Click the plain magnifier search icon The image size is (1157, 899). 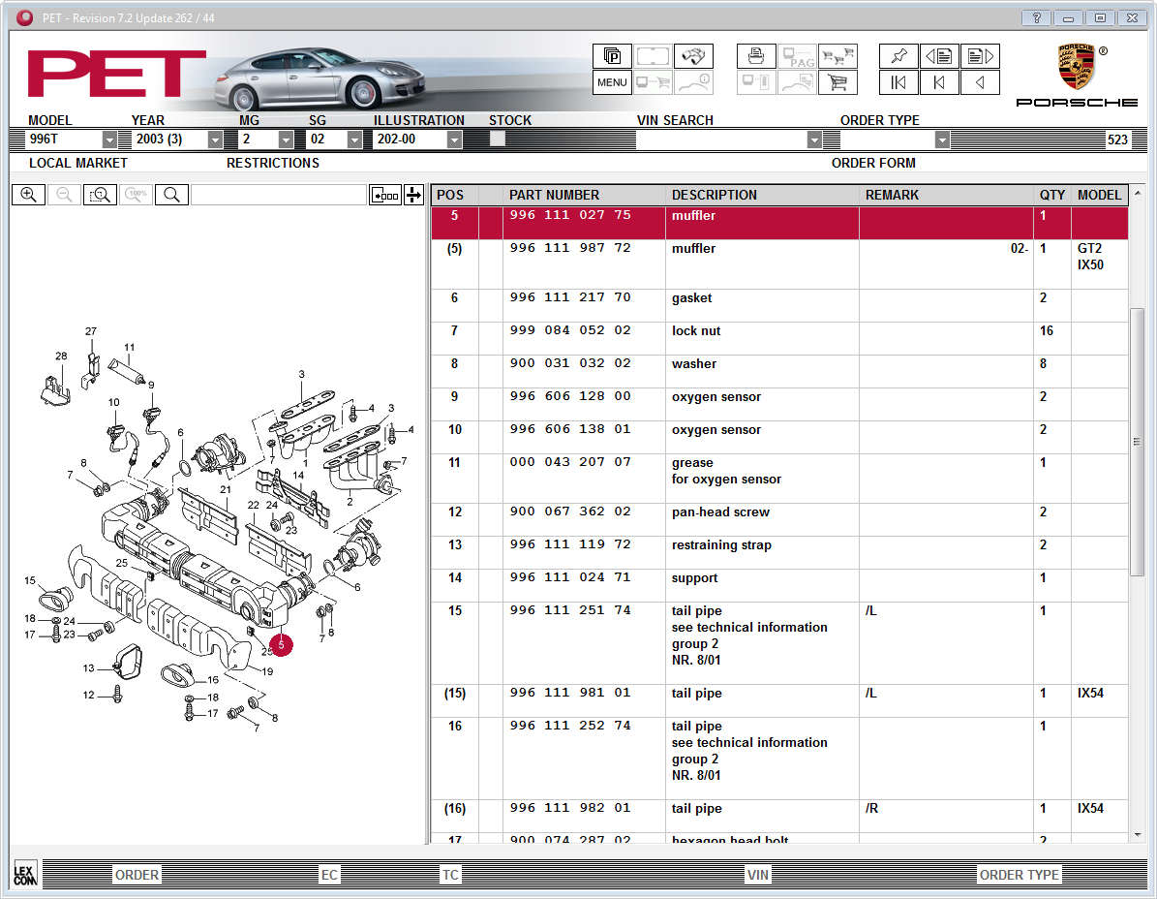[x=171, y=194]
